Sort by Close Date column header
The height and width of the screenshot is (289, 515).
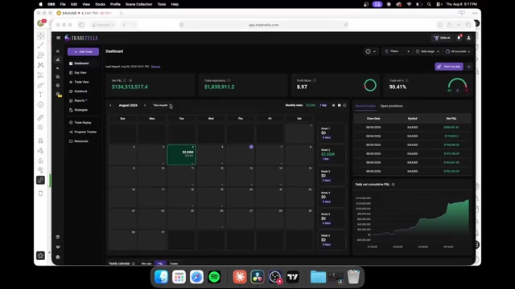tap(373, 119)
